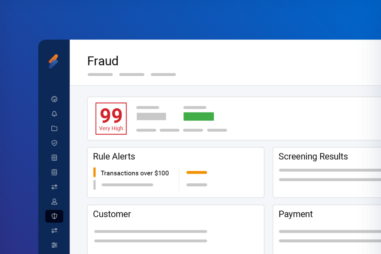Image resolution: width=381 pixels, height=254 pixels.
Task: Open the user profile sidebar icon
Action: (54, 201)
